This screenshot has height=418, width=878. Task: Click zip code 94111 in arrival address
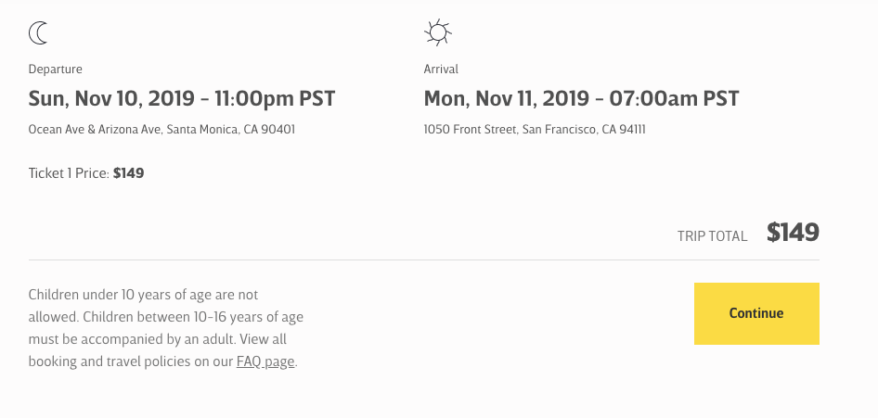pos(630,130)
